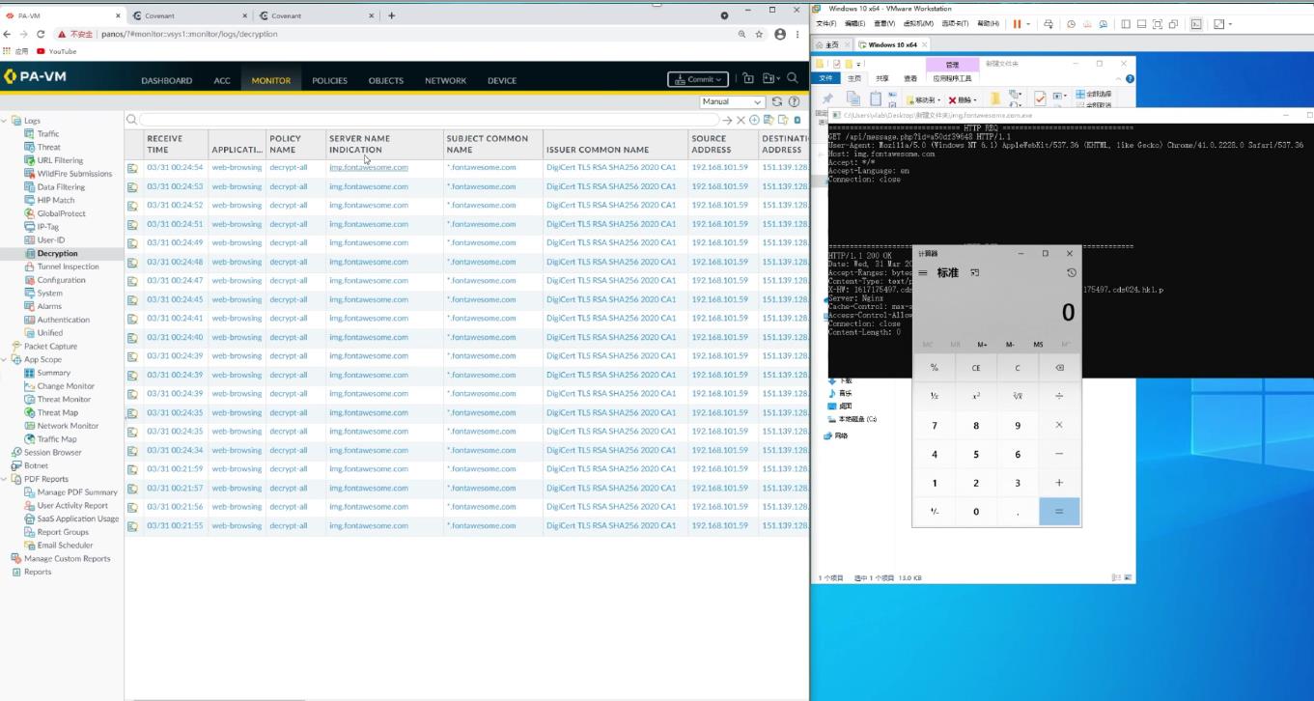
Task: Open Tunnel Inspection logs
Action: (x=68, y=266)
